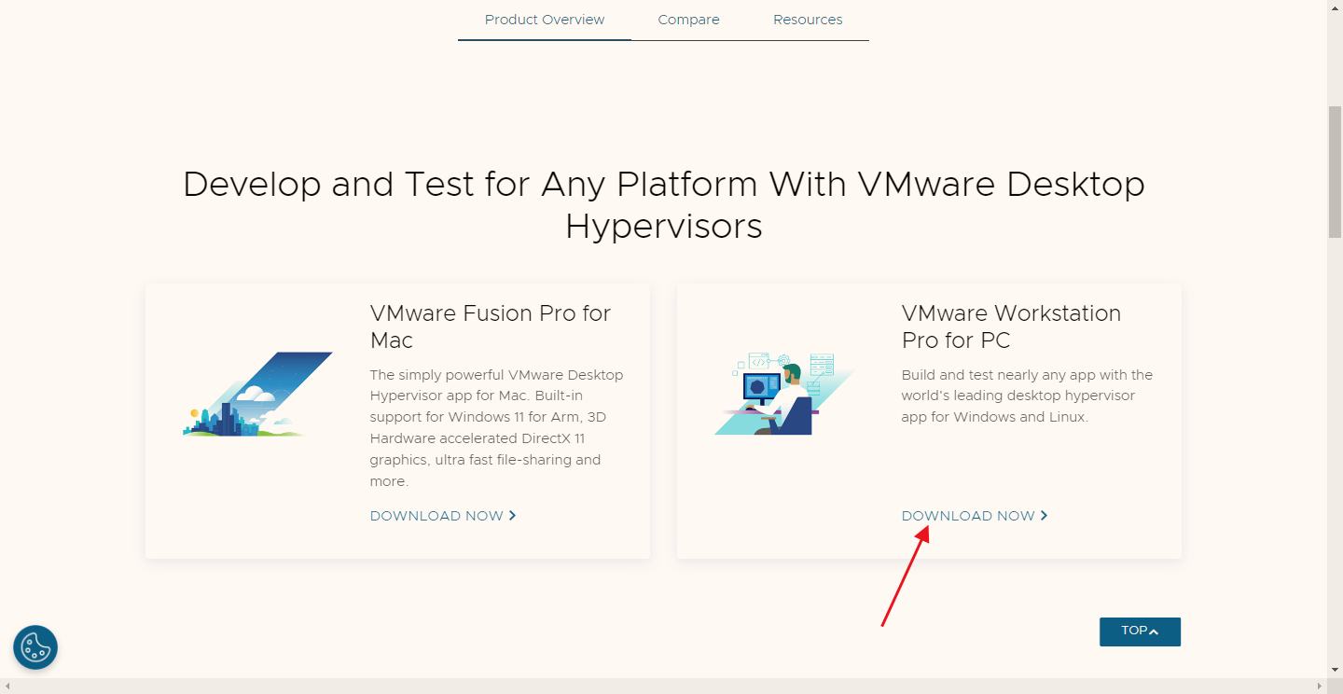Click the VMware Fusion Pro for Mac title
Viewport: 1343px width, 694px height.
tap(491, 326)
